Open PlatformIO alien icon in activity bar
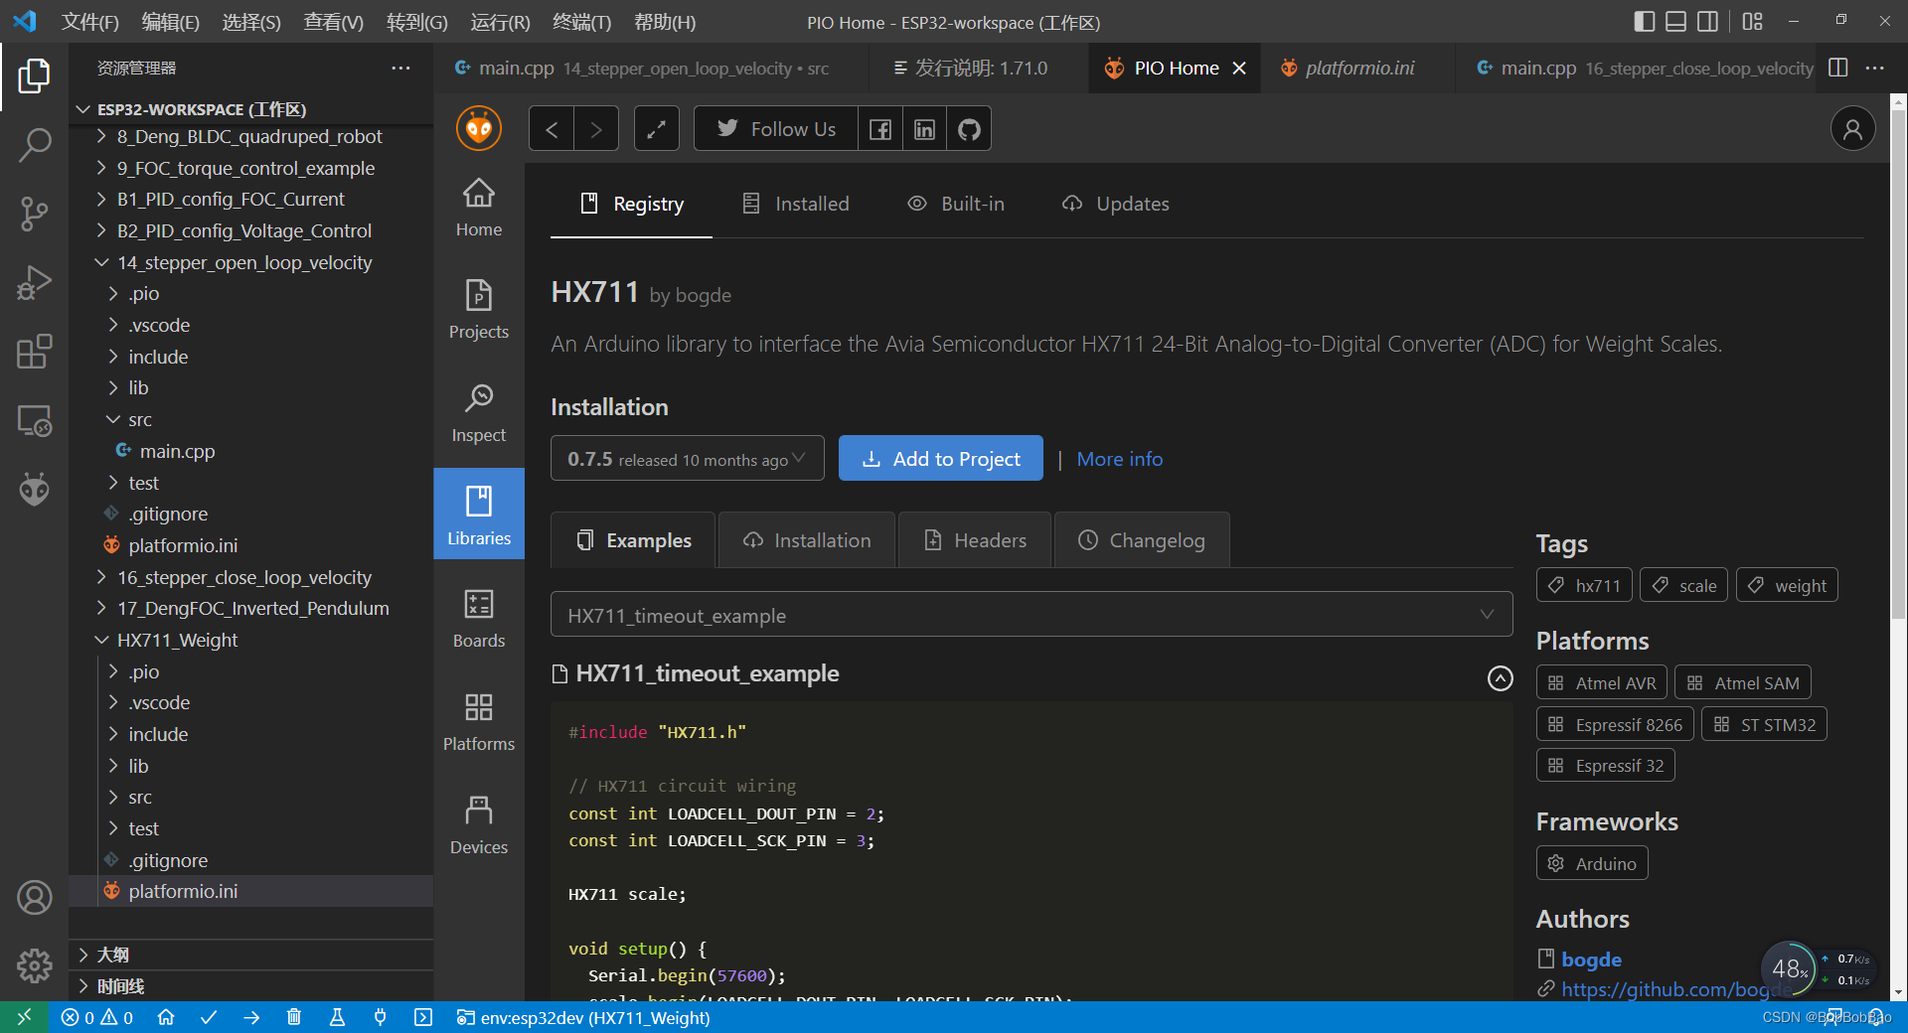1908x1033 pixels. [x=34, y=490]
